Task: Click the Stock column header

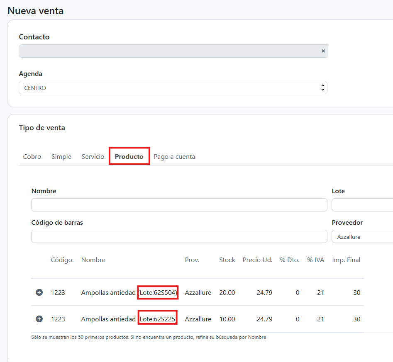Action: (x=227, y=260)
